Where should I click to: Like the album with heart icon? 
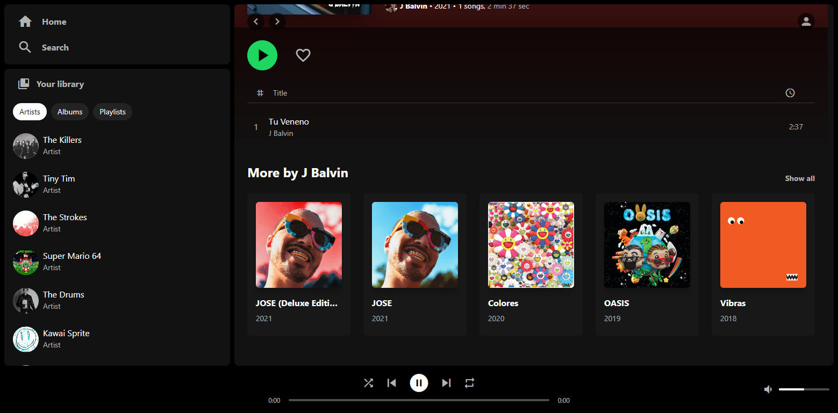pos(303,55)
